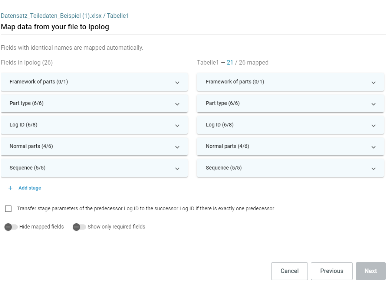Click 'Fields in Ipolog (26)' heading text
The width and height of the screenshot is (388, 283).
tap(27, 63)
